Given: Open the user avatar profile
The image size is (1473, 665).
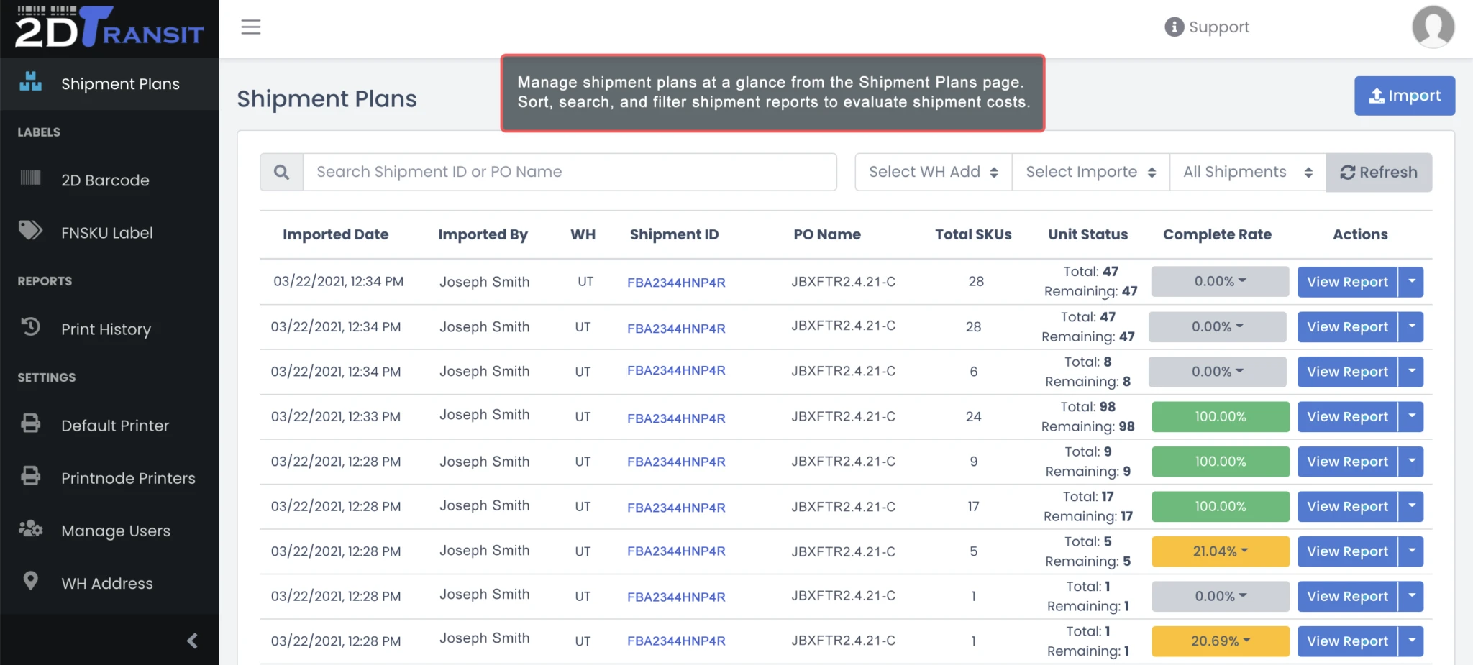Looking at the screenshot, I should tap(1433, 27).
